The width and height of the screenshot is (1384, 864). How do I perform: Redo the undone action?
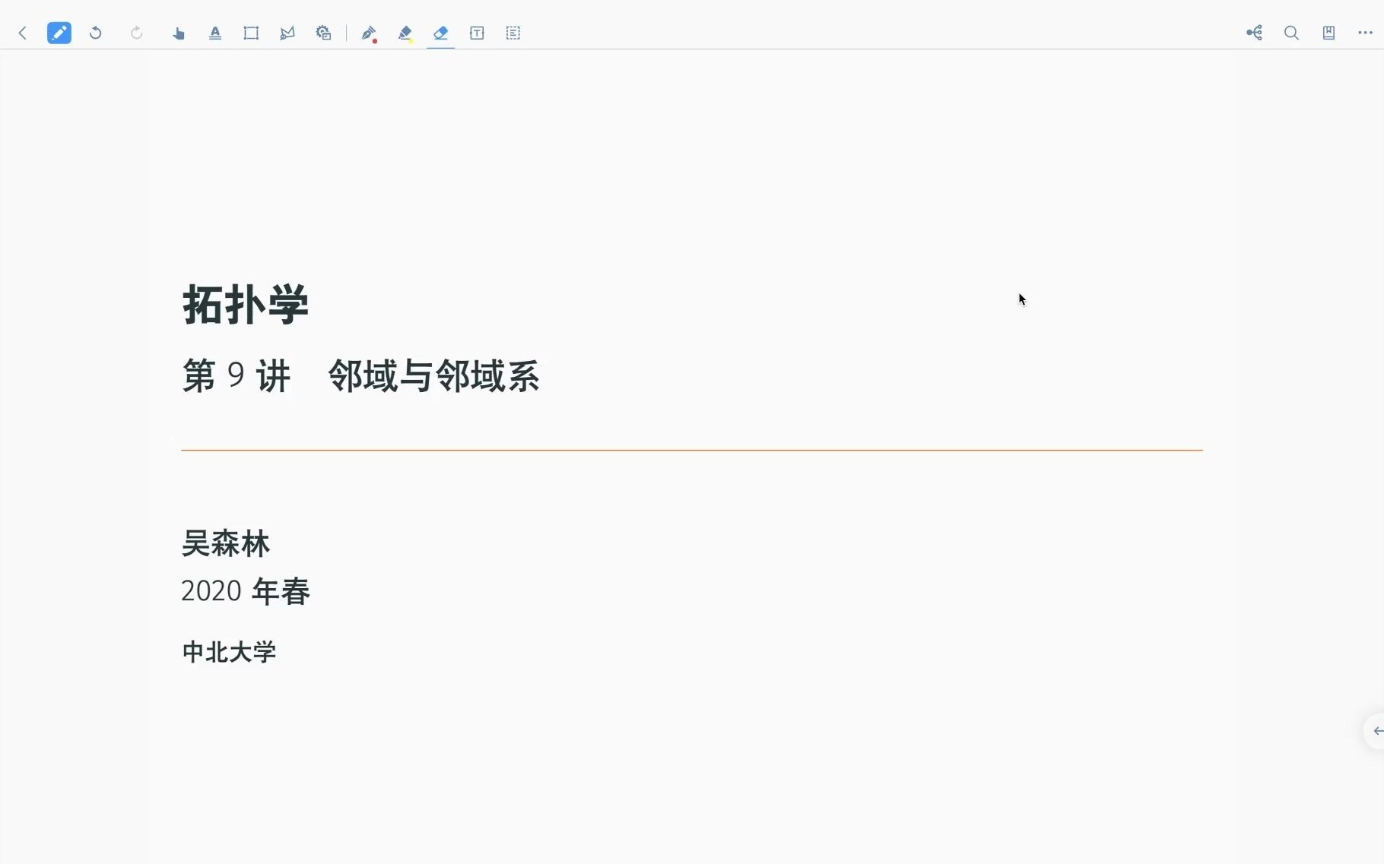[137, 33]
